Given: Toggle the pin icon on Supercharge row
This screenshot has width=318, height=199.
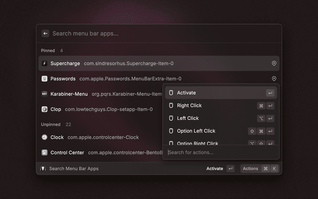Looking at the screenshot, I should click(274, 64).
